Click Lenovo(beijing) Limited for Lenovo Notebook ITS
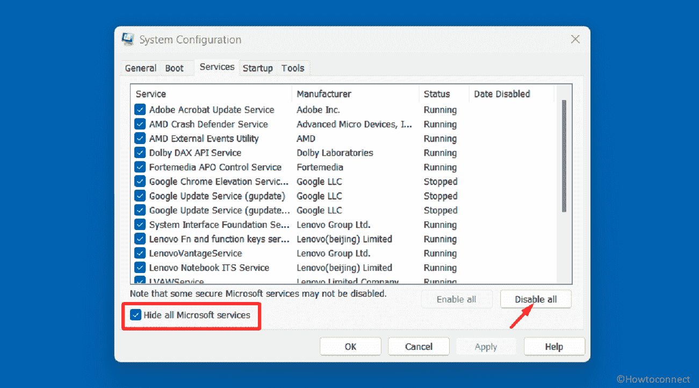Screen dimensions: 699x388 click(x=344, y=268)
